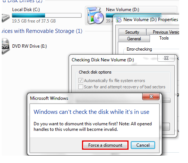This screenshot has width=188, height=163.
Task: Select the DVD RW Drive (E:) icon
Action: (x=5, y=46)
